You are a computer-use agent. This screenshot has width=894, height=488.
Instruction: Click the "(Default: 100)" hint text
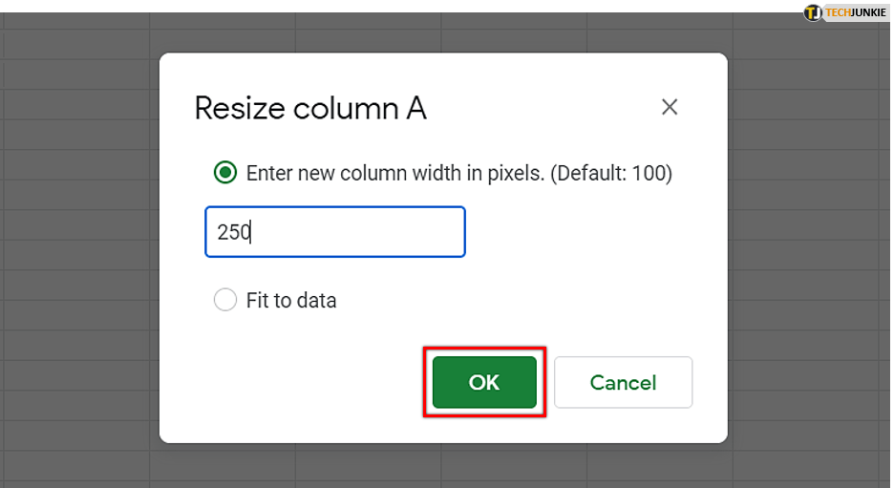[x=611, y=173]
